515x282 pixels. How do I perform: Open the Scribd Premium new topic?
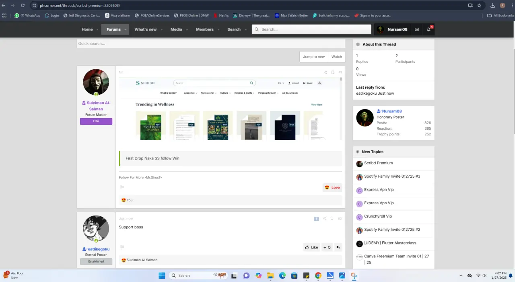point(378,163)
